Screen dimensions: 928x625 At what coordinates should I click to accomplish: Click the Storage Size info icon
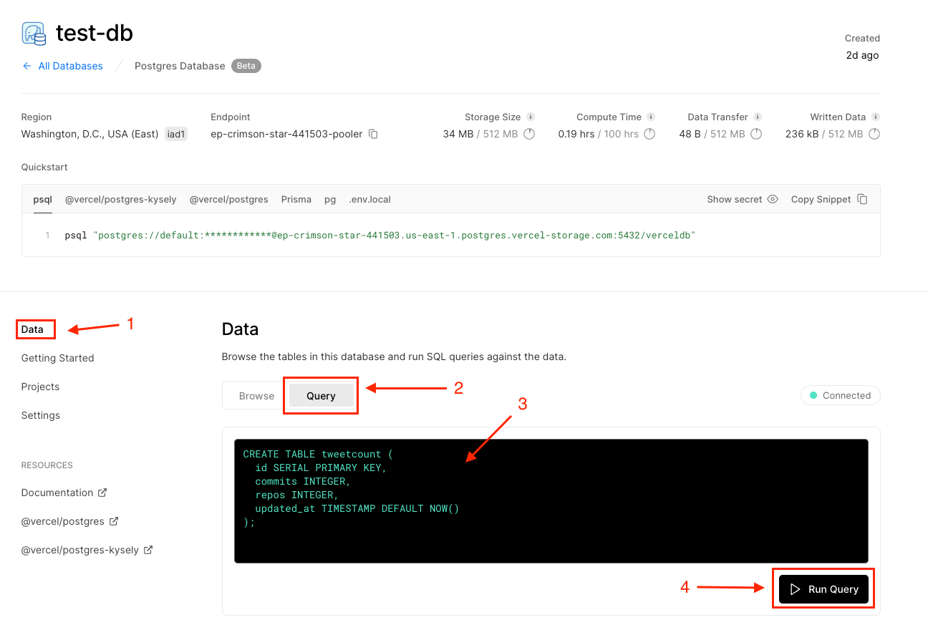(x=531, y=117)
